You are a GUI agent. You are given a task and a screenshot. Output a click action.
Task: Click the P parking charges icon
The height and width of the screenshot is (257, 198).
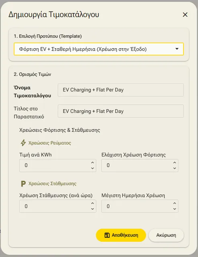(x=23, y=184)
